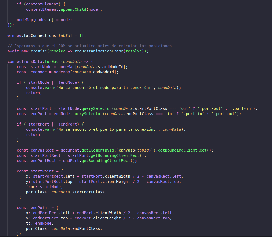
Task: Click 'portClass: connData.startPortClass' line
Action: tap(66, 192)
